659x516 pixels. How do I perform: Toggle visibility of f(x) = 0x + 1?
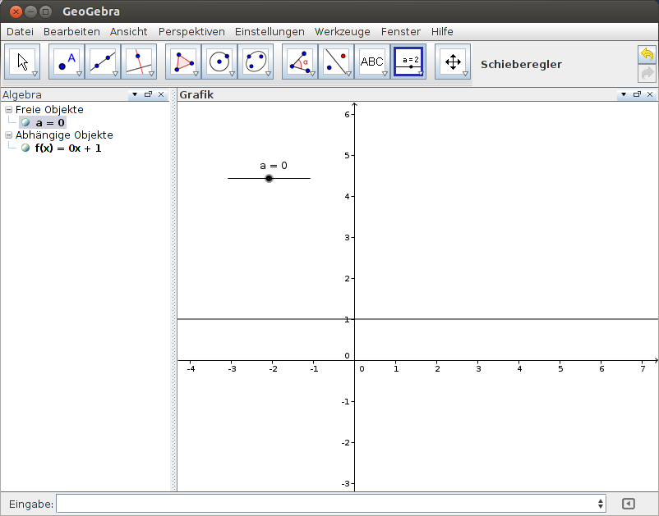(x=25, y=148)
